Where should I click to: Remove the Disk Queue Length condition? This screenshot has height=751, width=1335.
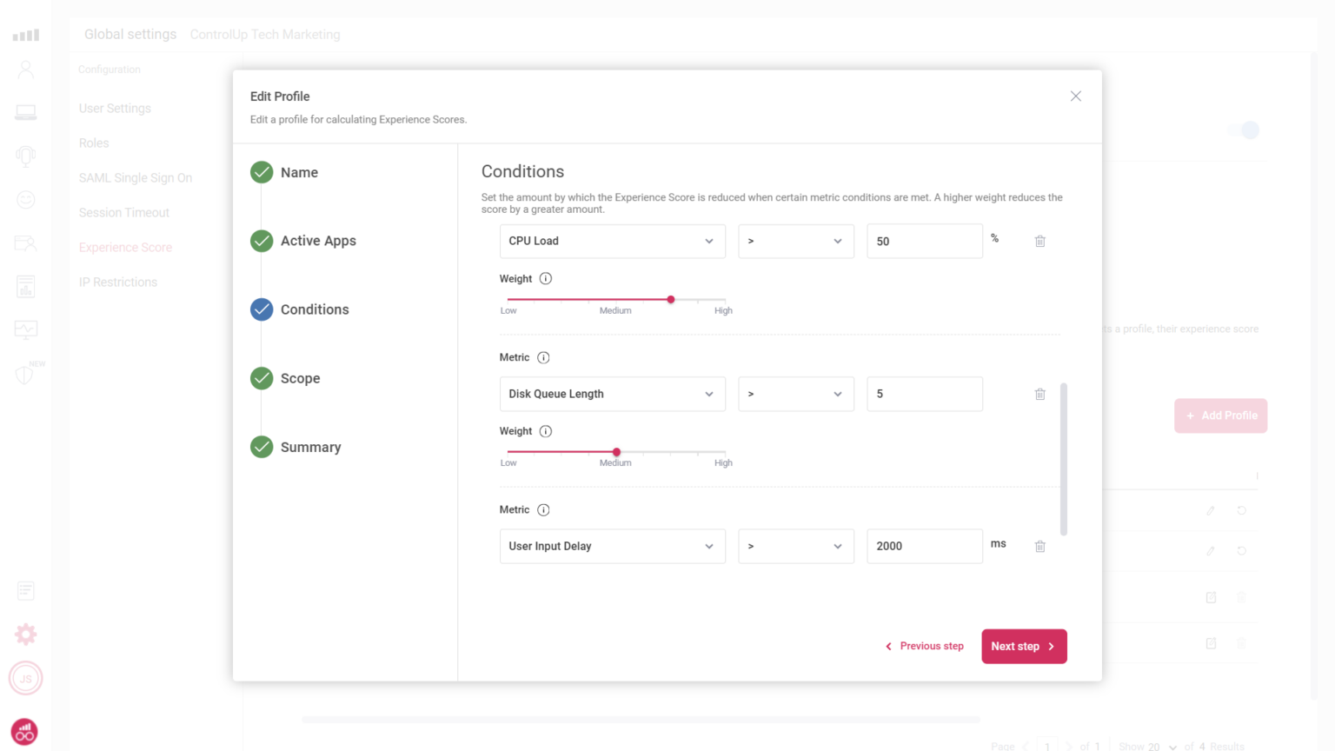point(1039,394)
